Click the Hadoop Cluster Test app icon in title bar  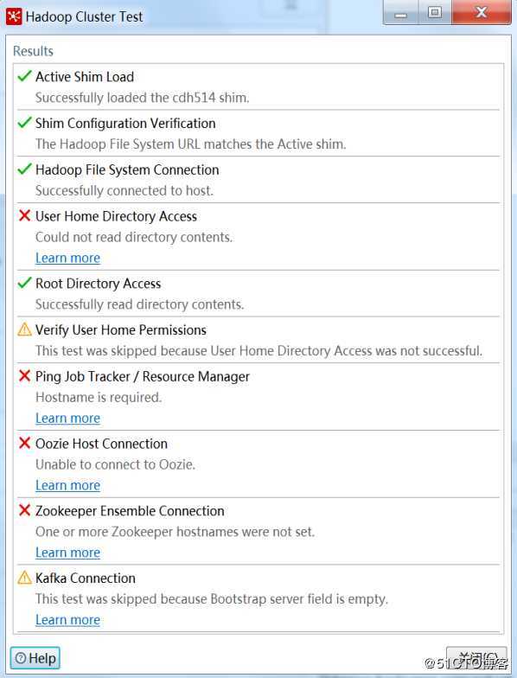coord(14,17)
